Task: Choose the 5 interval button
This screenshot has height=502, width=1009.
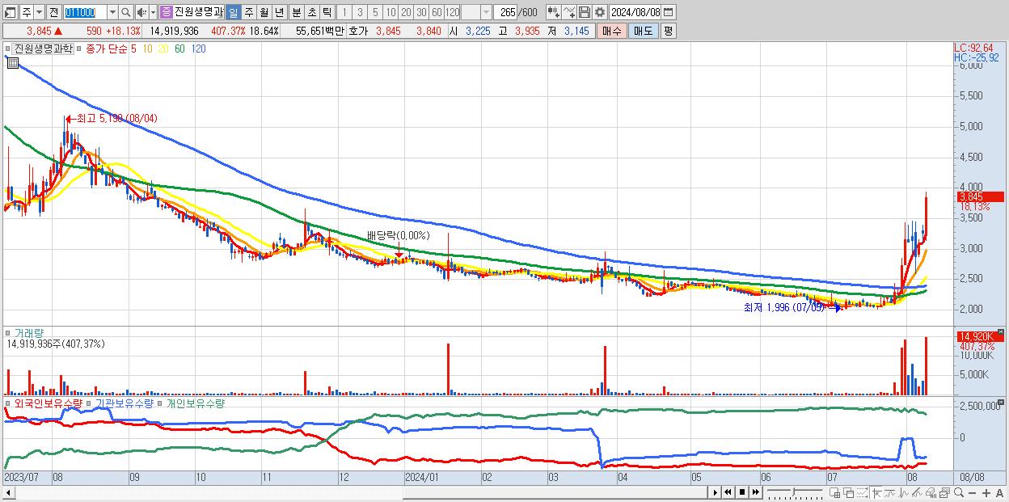Action: 375,12
